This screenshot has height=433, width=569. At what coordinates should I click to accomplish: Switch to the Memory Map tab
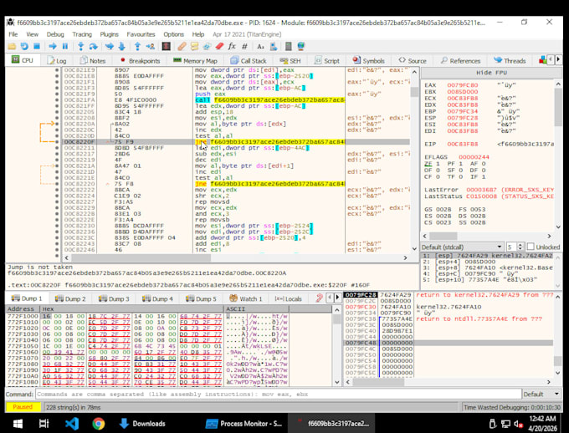coord(195,60)
